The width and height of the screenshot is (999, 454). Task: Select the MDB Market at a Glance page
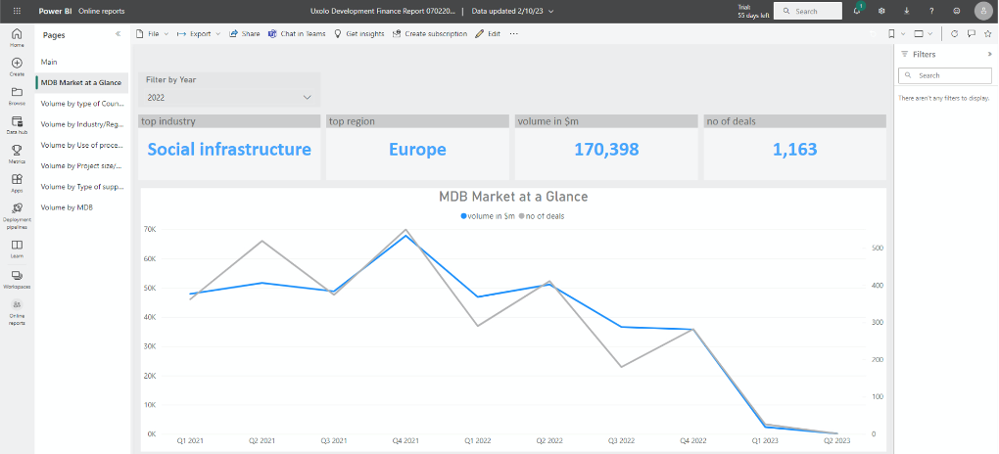click(81, 83)
